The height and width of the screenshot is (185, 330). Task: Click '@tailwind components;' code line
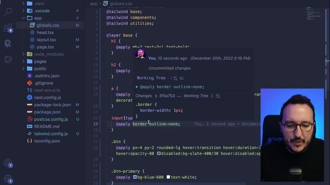coord(131,17)
